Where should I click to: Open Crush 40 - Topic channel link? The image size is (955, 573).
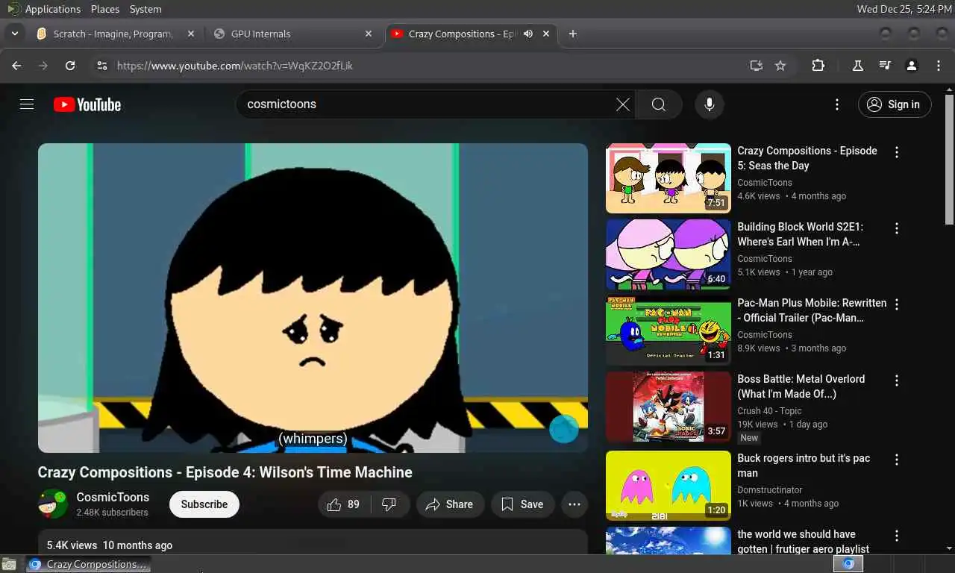point(769,410)
